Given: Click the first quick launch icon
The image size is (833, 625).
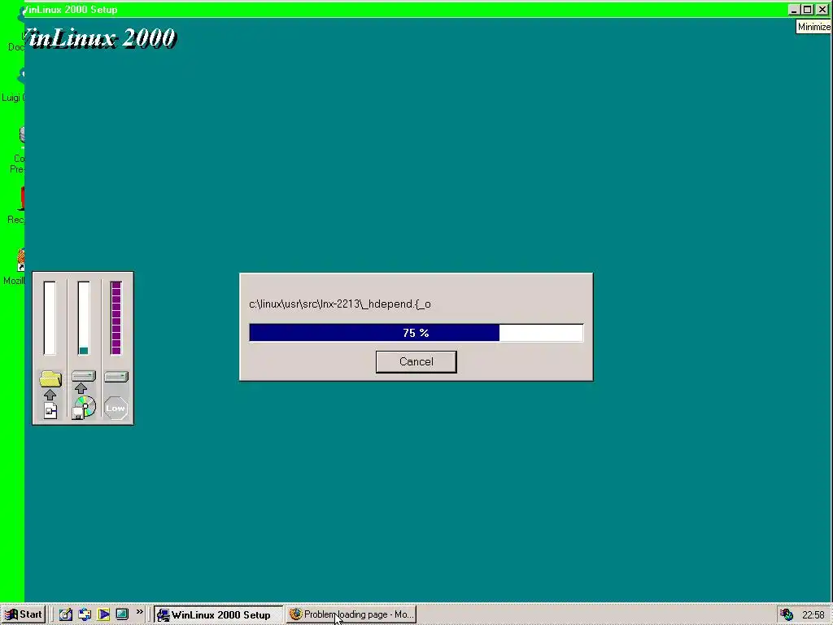Looking at the screenshot, I should (65, 614).
